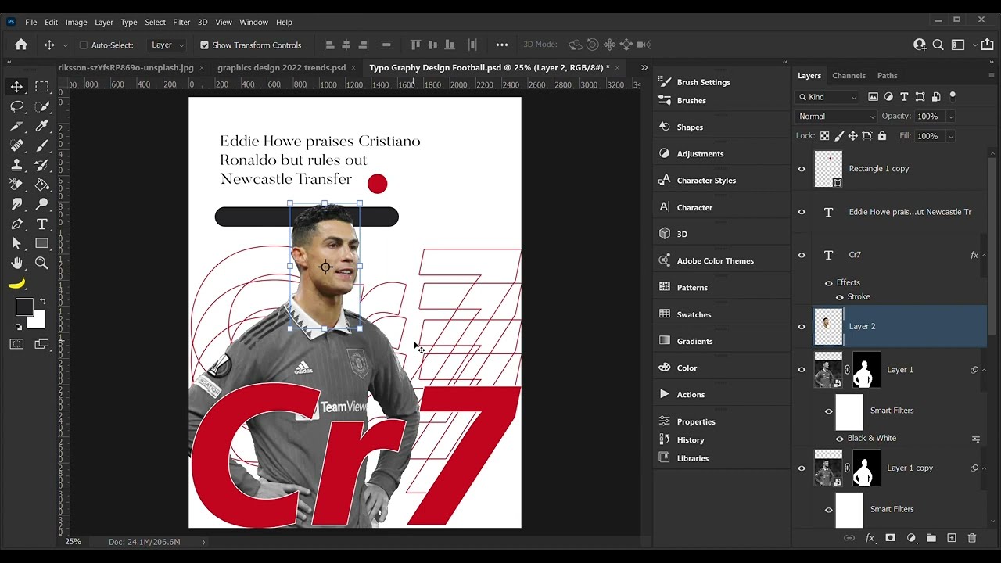Select the Paint Bucket tool

coord(42,185)
